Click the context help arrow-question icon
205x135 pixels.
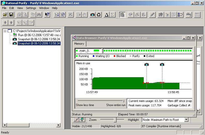pyautogui.click(x=47, y=15)
